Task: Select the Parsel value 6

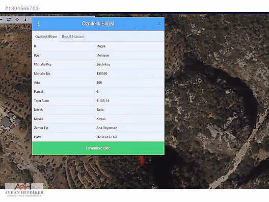Action: (97, 92)
